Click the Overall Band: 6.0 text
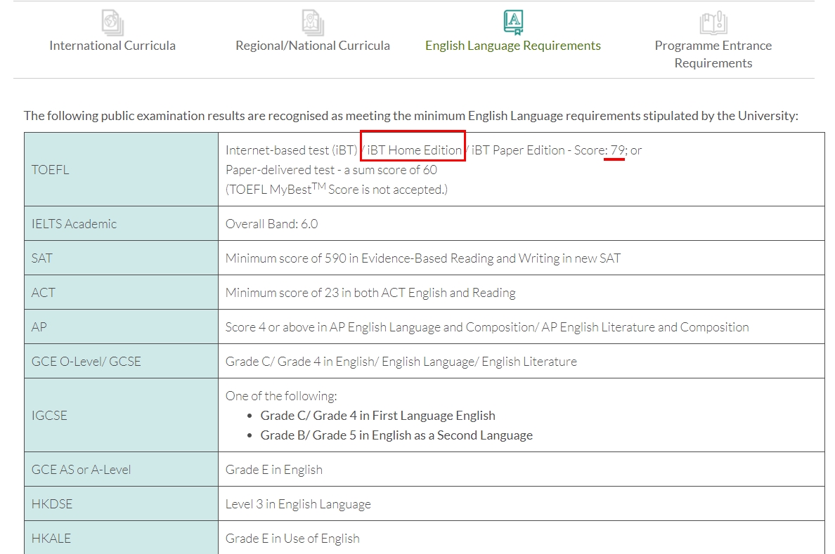The image size is (835, 554). tap(271, 224)
